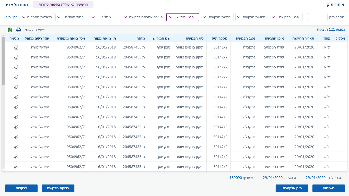Open document view icon in first table row
Screen dimensions: 349x196
(x=16, y=47)
